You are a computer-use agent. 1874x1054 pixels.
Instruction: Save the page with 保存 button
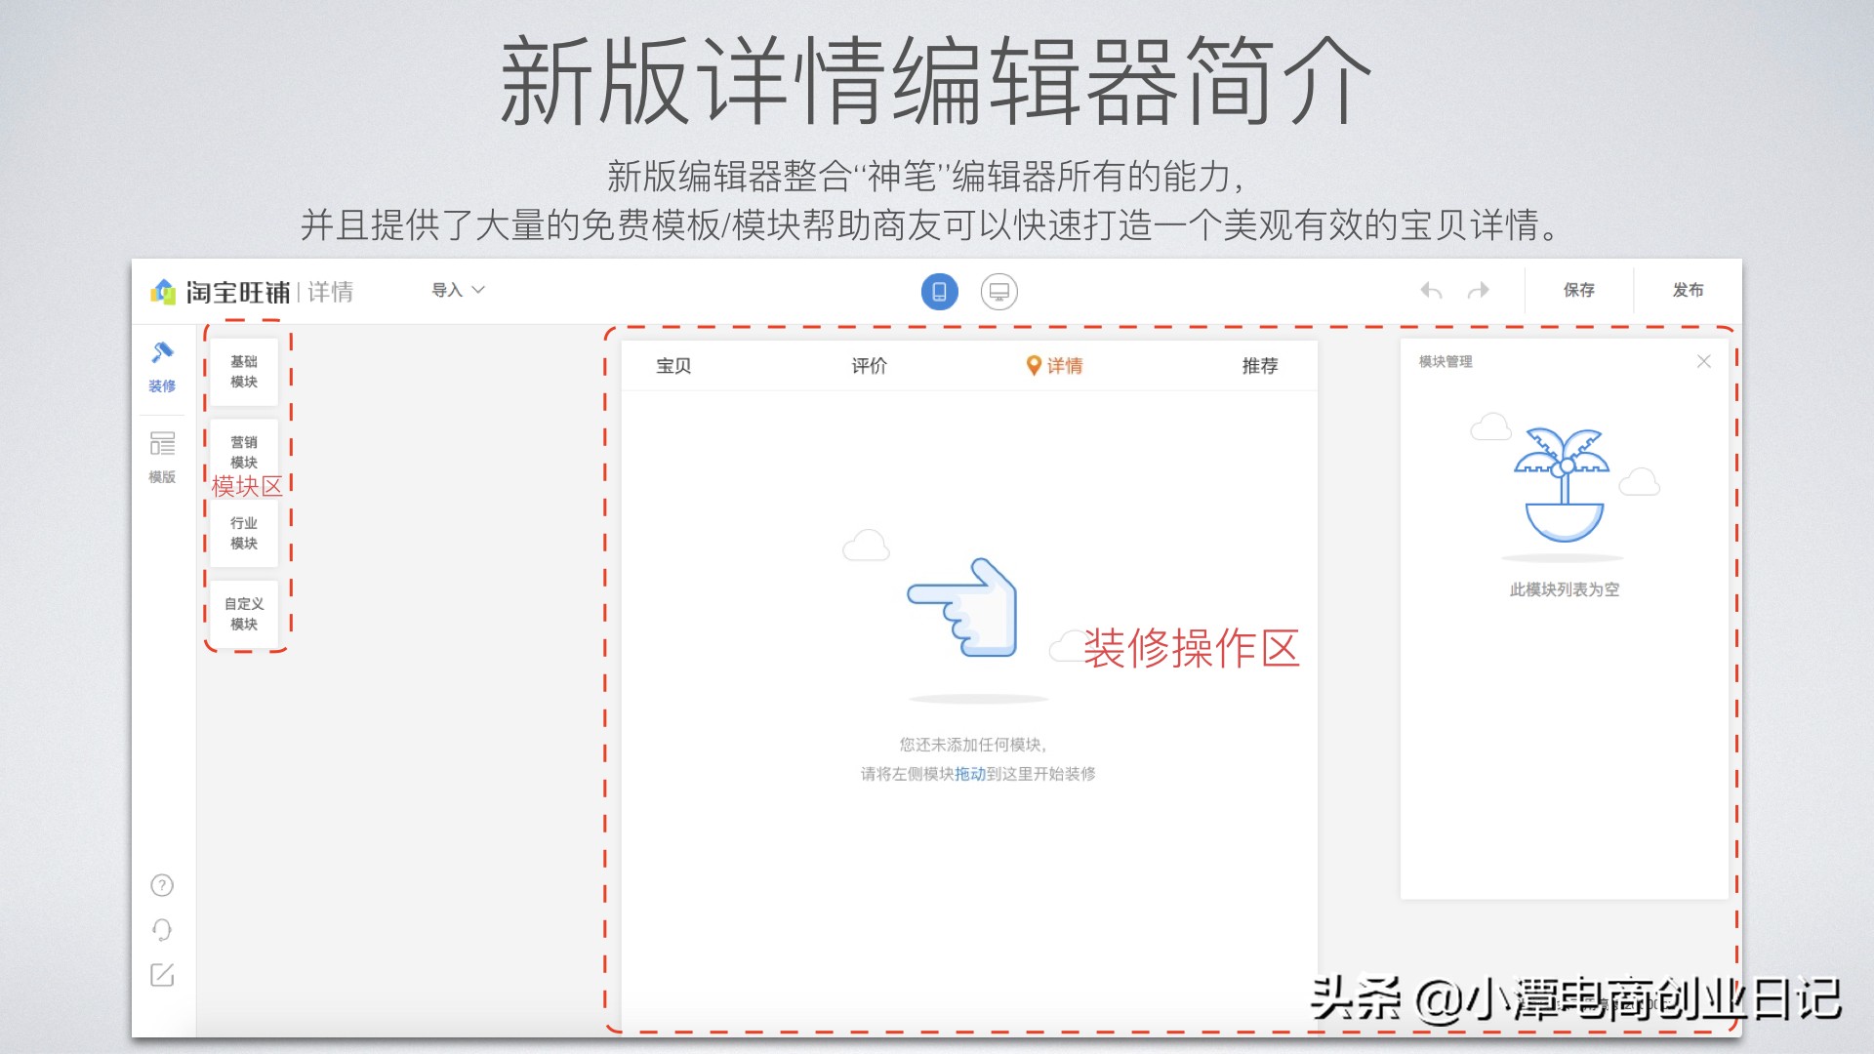click(x=1580, y=290)
